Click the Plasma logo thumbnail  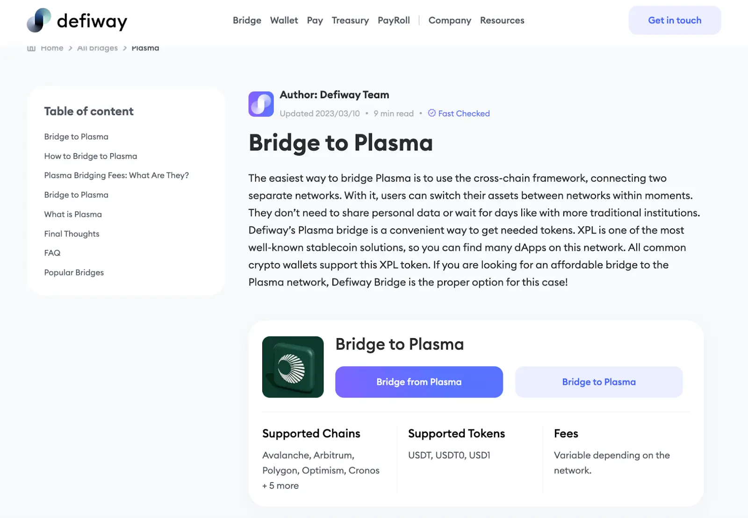pos(293,367)
